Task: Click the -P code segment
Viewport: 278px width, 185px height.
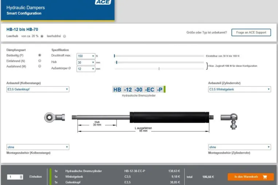Action: click(x=159, y=90)
